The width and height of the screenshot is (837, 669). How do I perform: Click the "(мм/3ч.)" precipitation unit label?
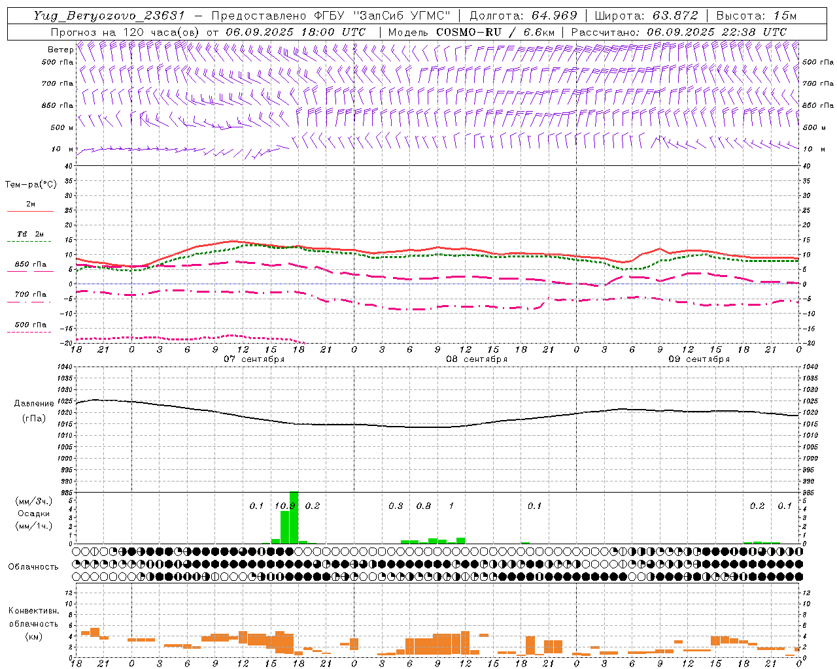[33, 501]
